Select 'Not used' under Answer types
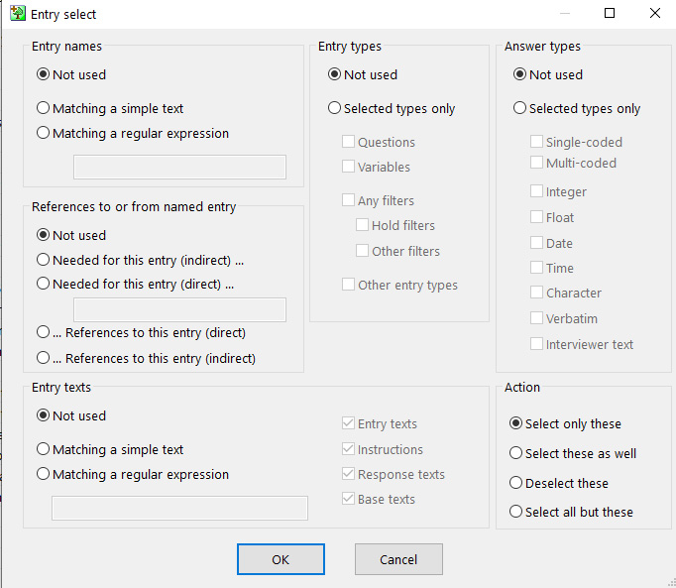Screen dimensions: 676x588 [x=519, y=74]
